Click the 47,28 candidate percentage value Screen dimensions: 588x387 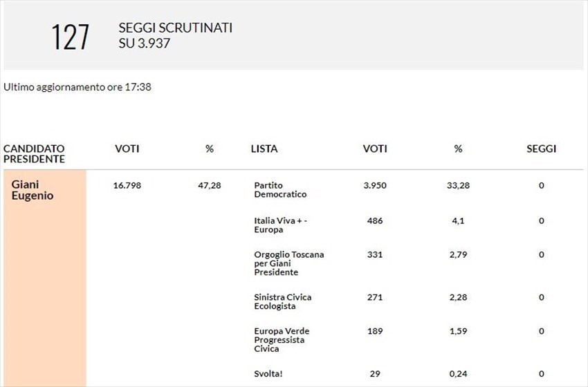(x=210, y=185)
